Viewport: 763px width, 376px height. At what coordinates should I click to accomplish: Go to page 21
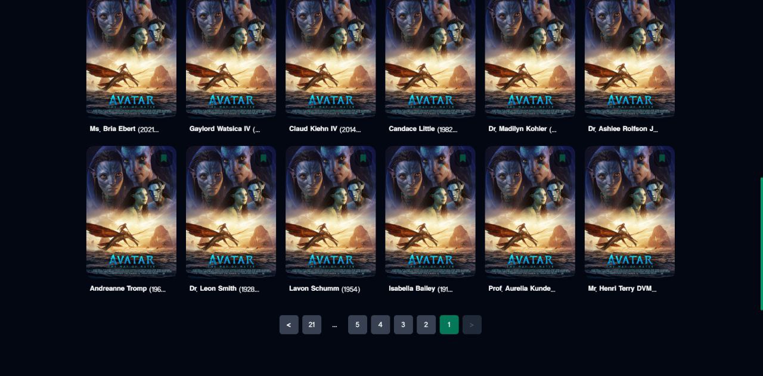[x=312, y=325]
